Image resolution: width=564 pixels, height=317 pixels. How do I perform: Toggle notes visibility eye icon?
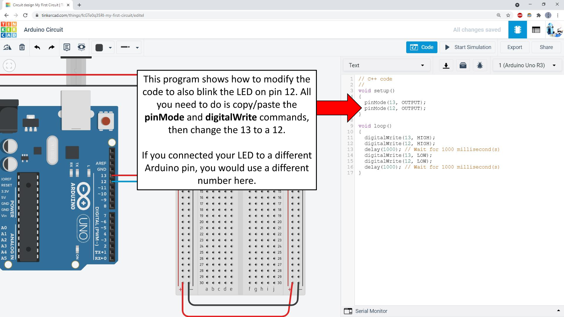(81, 47)
